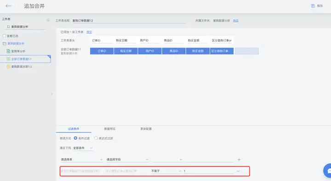Go back with the left arrow icon
The image size is (331, 181).
pos(8,6)
